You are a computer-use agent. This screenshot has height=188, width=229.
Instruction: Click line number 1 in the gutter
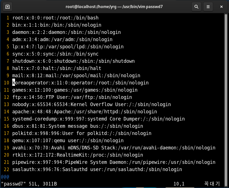pos(8,18)
